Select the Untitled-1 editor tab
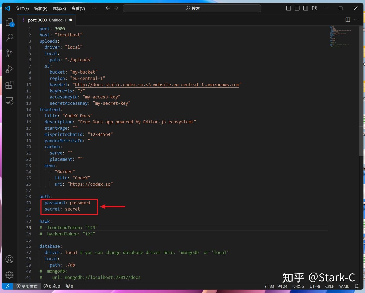The image size is (365, 293). tap(57, 20)
